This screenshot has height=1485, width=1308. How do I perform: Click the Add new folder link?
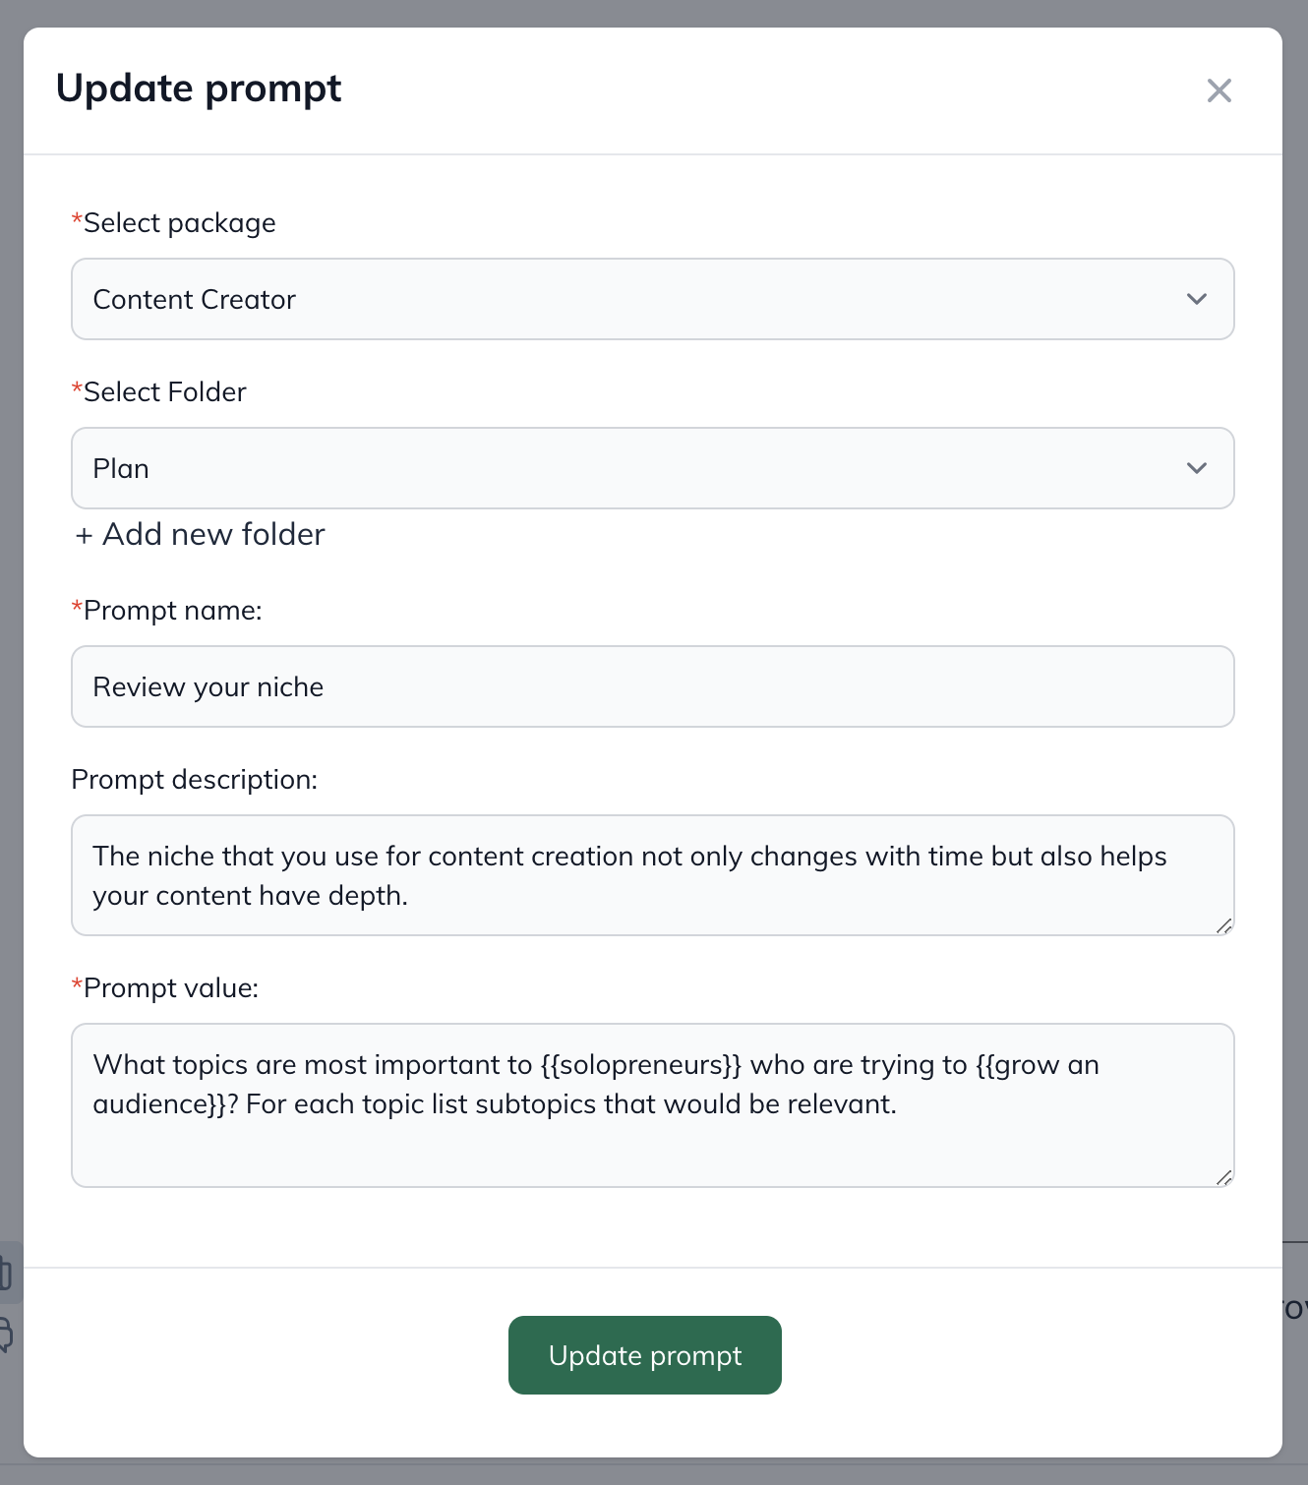pyautogui.click(x=213, y=534)
